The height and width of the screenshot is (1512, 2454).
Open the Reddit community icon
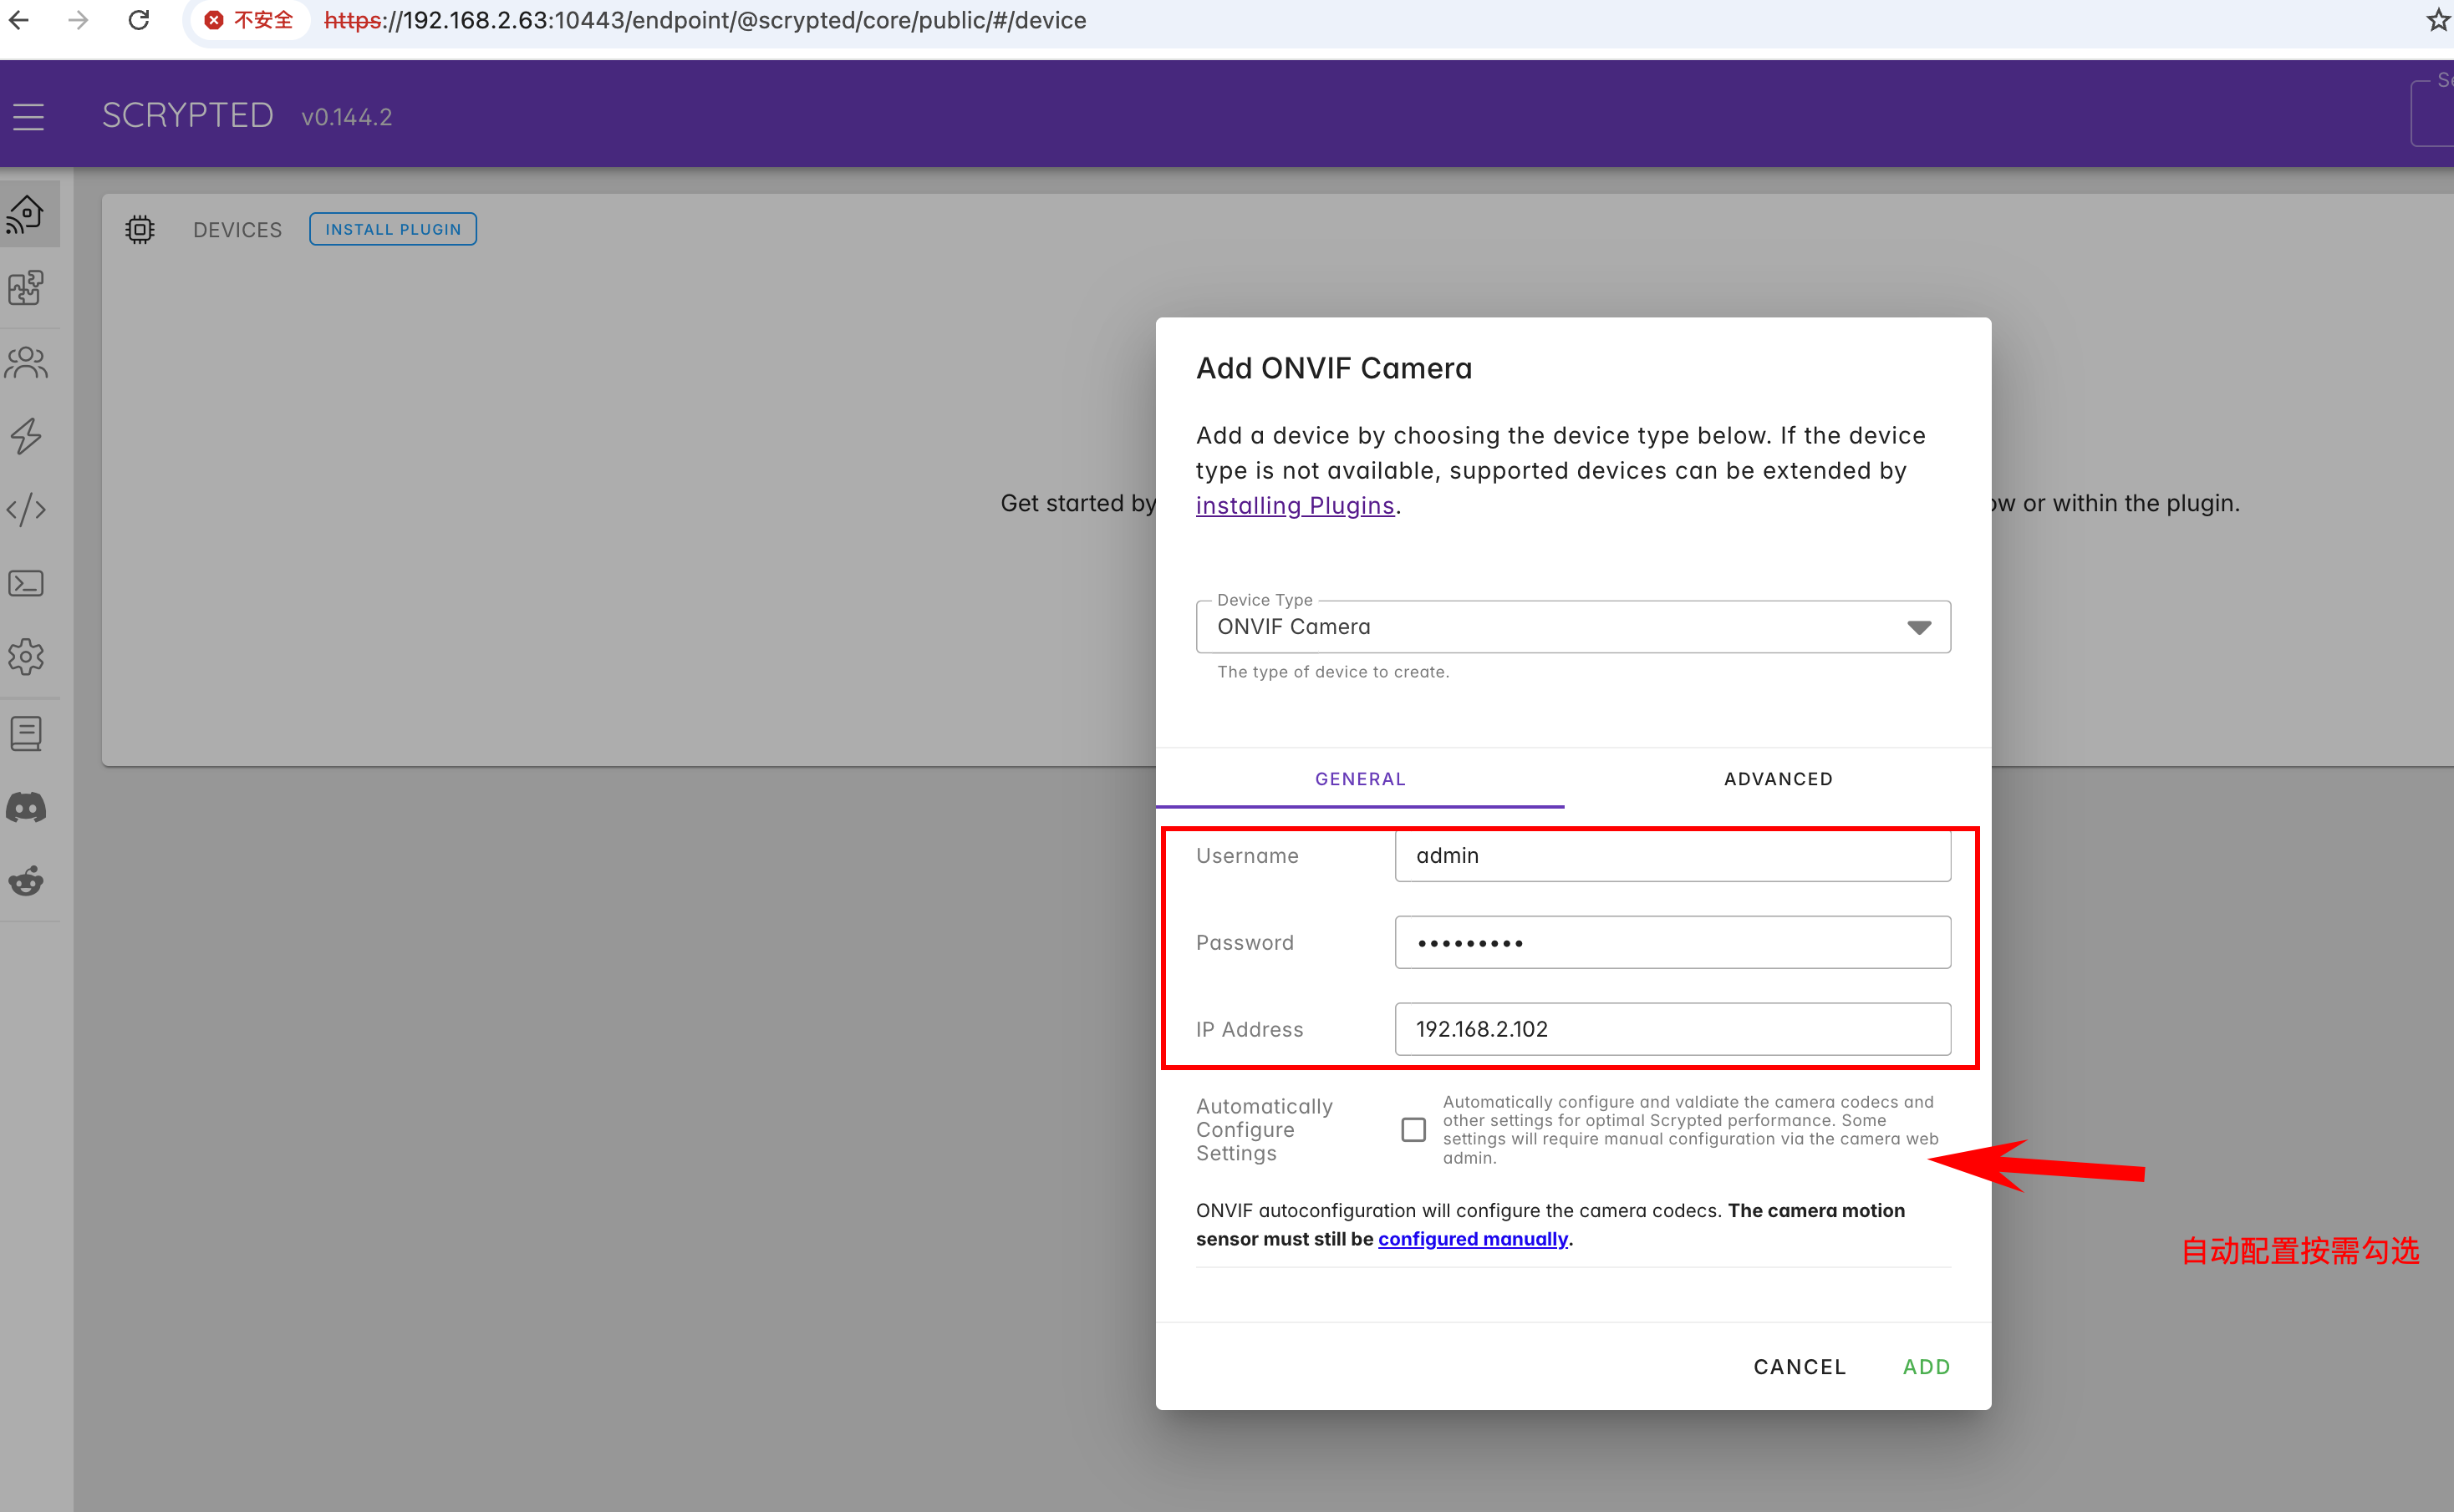(27, 881)
